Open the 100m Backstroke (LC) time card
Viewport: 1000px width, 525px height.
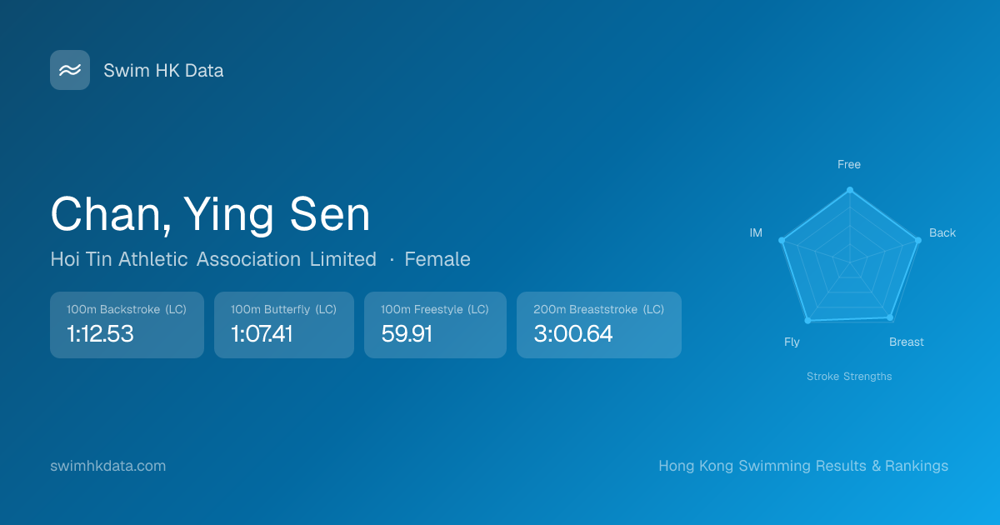tap(127, 325)
